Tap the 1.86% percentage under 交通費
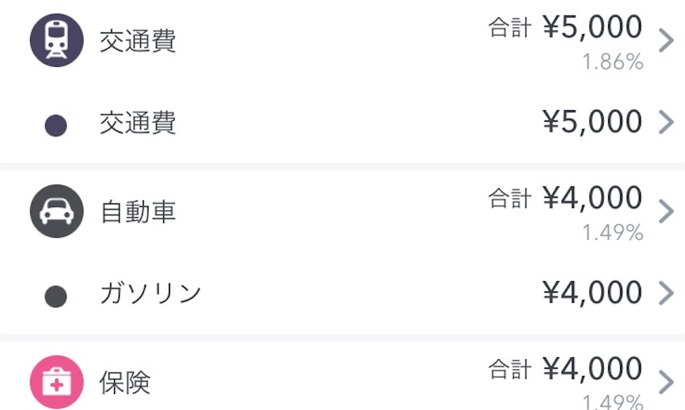 tap(613, 61)
